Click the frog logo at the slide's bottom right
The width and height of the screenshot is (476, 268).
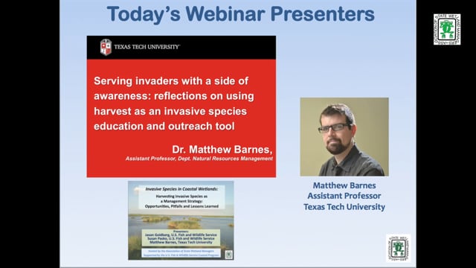[x=399, y=248]
